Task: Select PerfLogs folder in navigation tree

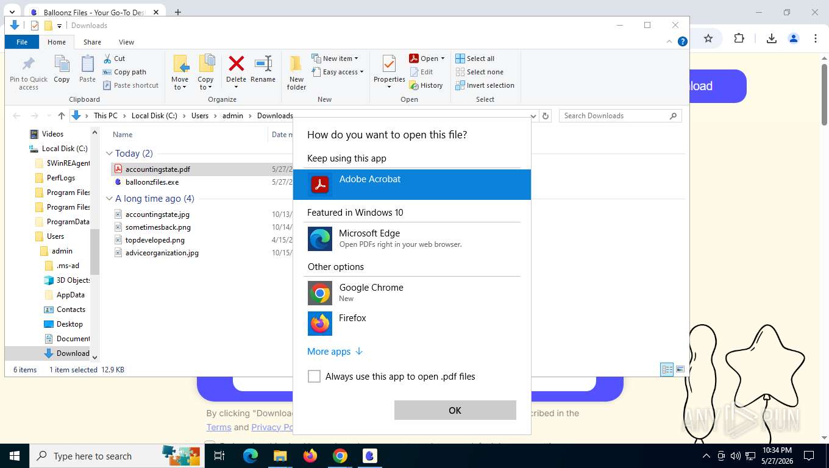Action: [61, 178]
